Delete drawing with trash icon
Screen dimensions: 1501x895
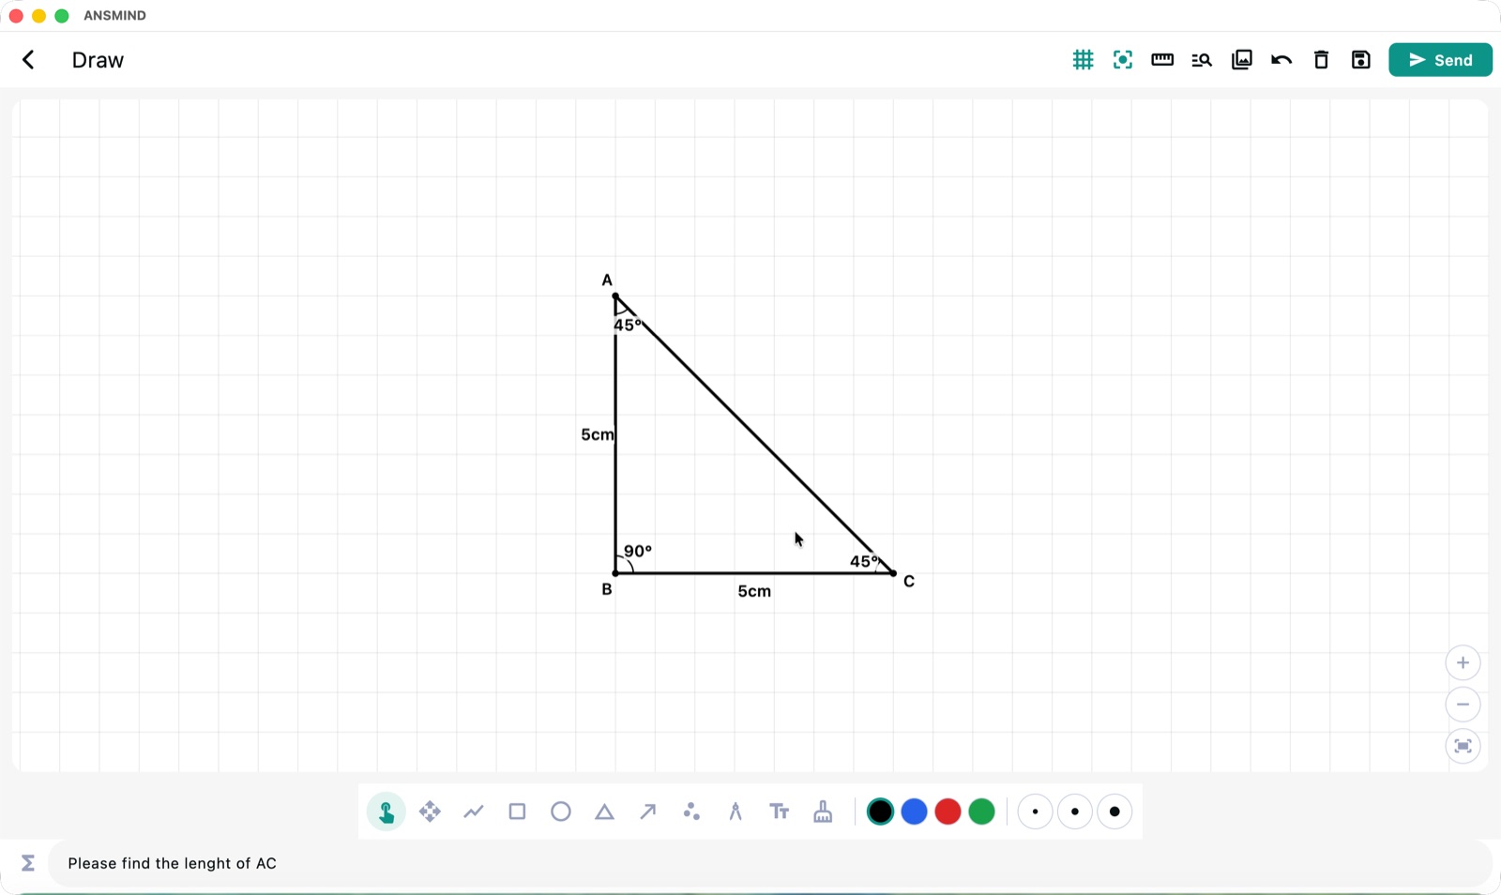pos(1321,60)
